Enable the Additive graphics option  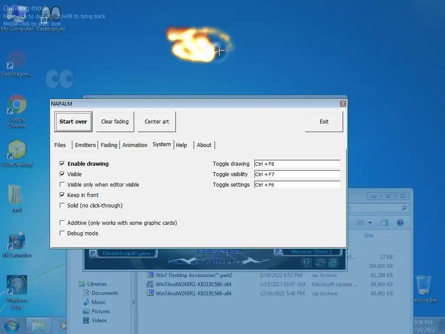62,223
